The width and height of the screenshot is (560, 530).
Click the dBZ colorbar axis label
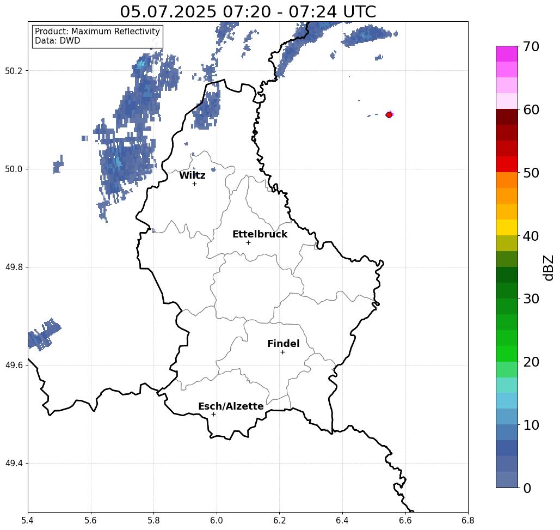click(548, 267)
